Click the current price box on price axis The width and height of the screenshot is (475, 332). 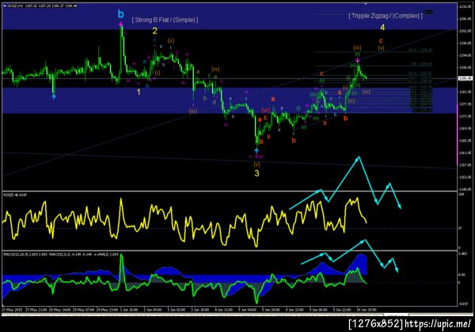465,78
